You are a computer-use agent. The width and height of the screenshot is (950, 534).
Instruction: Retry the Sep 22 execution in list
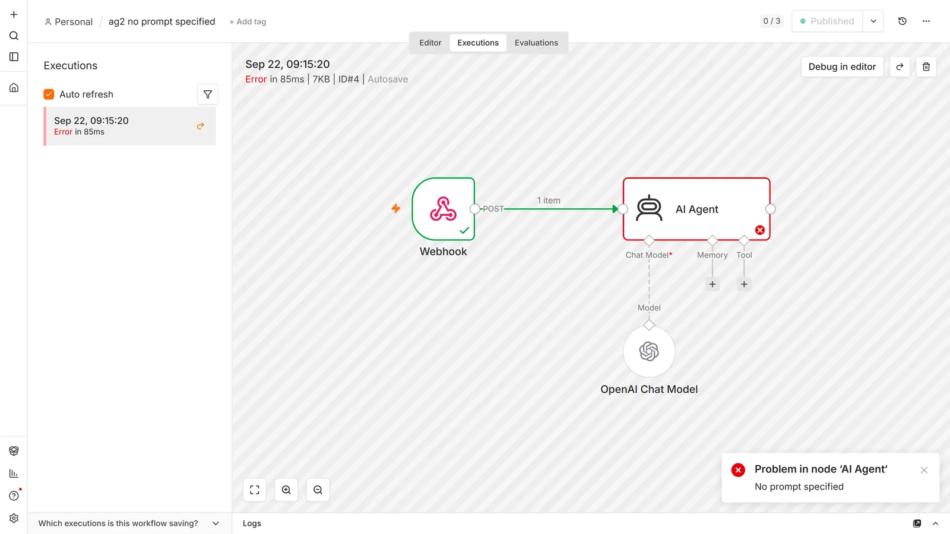[201, 126]
